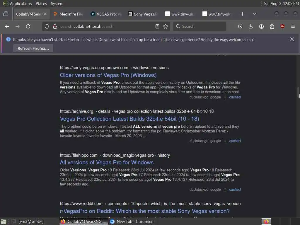Toggle reader view icon in address bar
Screen dimensions: 300x225
(157, 26)
